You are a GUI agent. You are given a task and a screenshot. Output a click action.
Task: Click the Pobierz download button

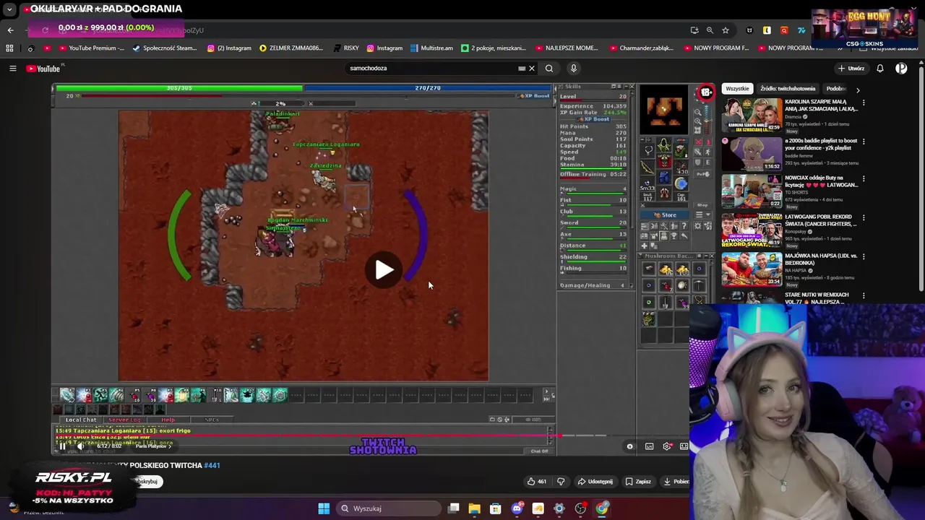(676, 482)
